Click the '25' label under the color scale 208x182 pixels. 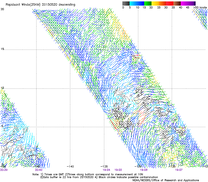coord(159,8)
